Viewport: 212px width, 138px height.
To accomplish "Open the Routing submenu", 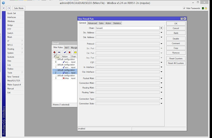I will 15,49.
